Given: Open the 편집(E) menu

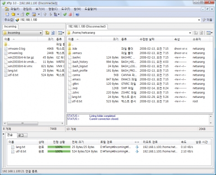Looking at the screenshot, I should 27,9.
